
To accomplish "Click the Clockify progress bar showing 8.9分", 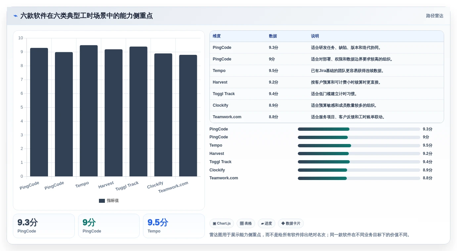I will click(x=359, y=170).
